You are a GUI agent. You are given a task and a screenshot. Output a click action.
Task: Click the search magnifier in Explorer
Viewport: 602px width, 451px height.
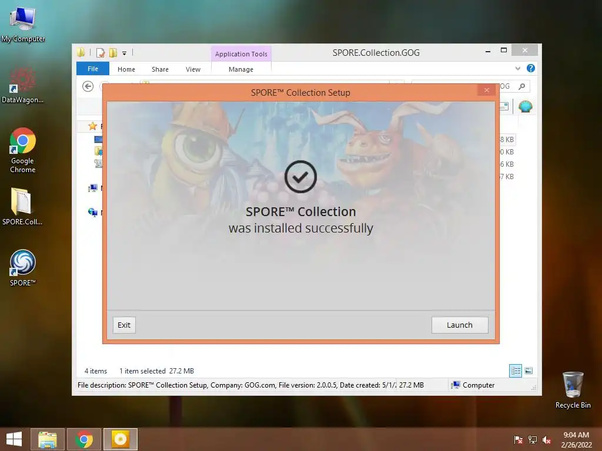[x=521, y=86]
